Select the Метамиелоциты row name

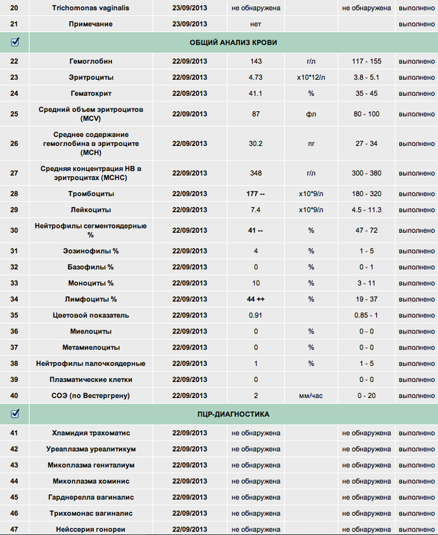tap(91, 347)
